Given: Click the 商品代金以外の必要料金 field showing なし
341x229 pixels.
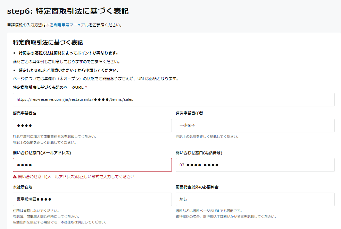Looking at the screenshot, I should [255, 199].
